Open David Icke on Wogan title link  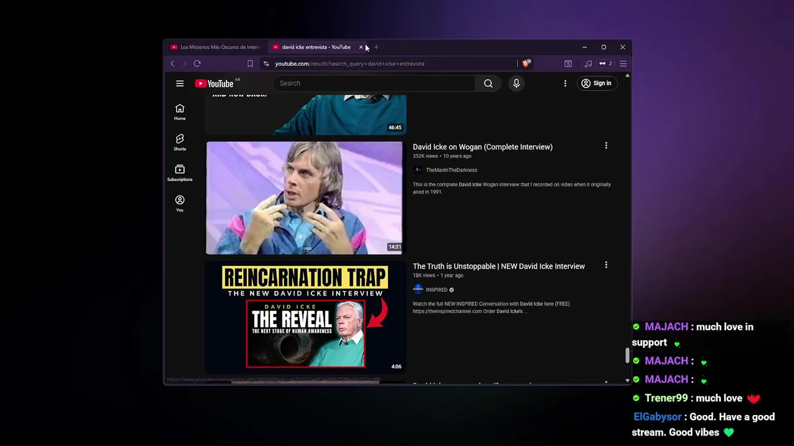483,147
